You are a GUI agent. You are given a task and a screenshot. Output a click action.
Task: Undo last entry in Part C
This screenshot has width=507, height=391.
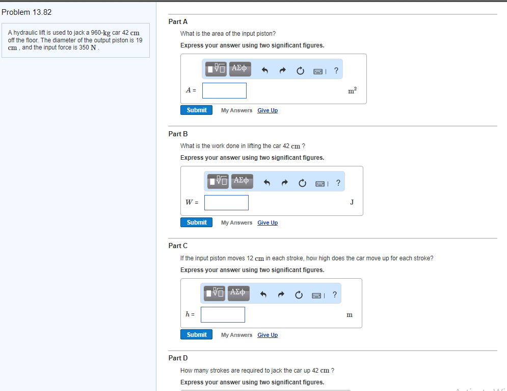263,295
